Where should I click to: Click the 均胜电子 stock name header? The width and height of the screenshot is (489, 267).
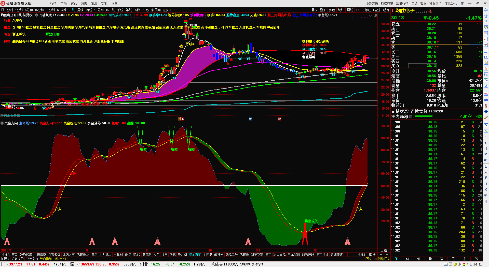click(x=404, y=11)
